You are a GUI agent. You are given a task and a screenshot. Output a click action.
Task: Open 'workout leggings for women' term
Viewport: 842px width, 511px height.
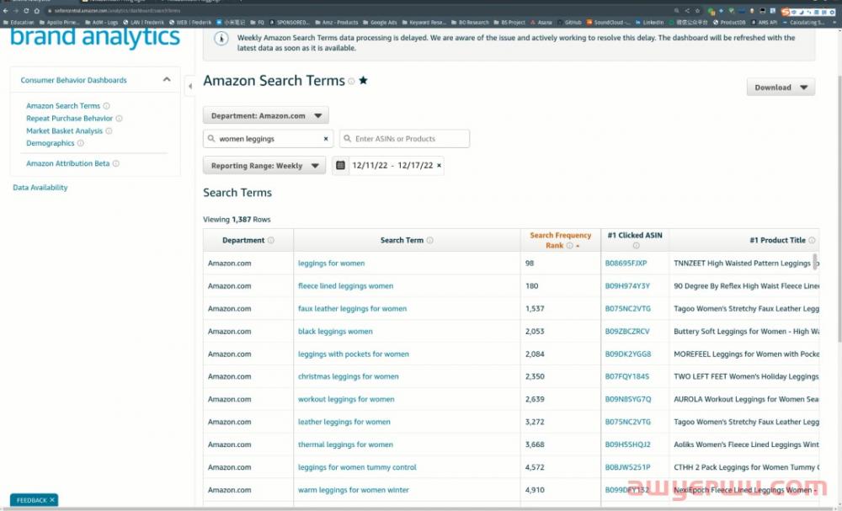tap(346, 399)
